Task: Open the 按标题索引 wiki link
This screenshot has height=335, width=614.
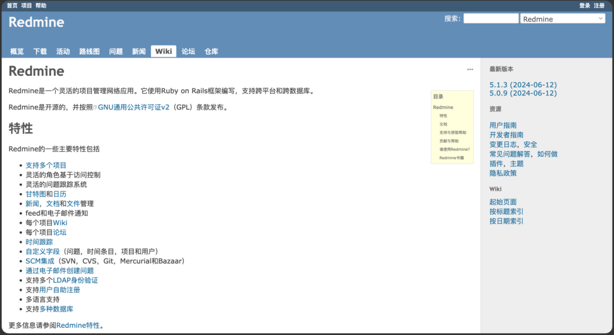Action: pos(506,211)
